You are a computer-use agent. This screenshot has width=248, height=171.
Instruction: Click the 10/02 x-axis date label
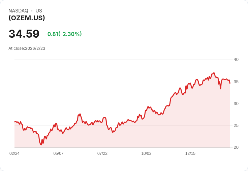[146, 153]
